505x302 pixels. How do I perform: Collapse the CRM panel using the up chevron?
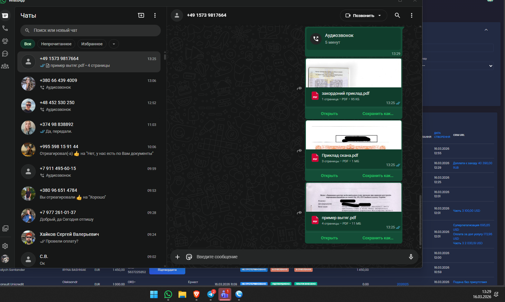pyautogui.click(x=486, y=30)
